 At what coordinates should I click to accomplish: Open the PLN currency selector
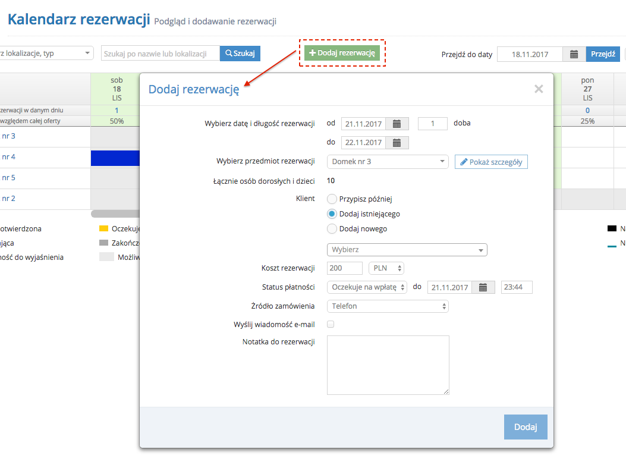pos(386,268)
